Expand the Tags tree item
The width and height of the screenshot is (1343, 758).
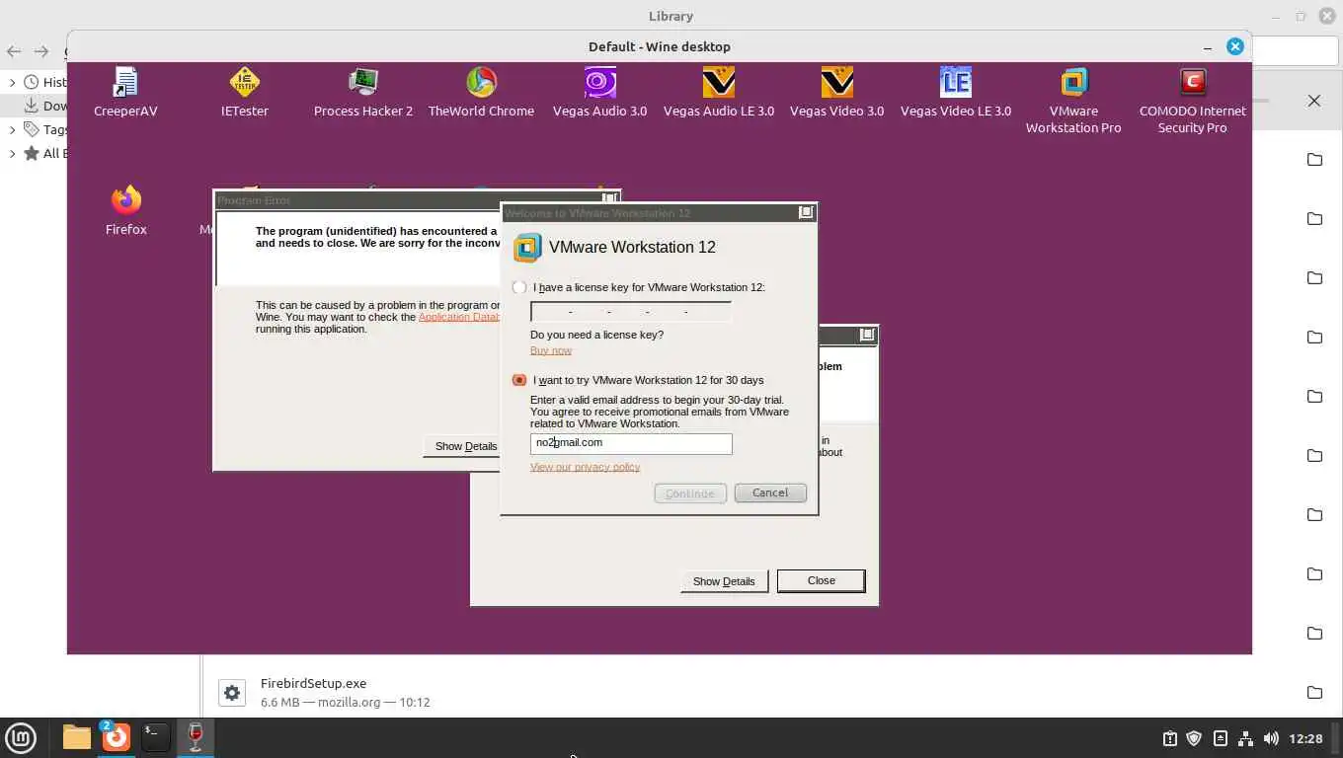tap(12, 129)
